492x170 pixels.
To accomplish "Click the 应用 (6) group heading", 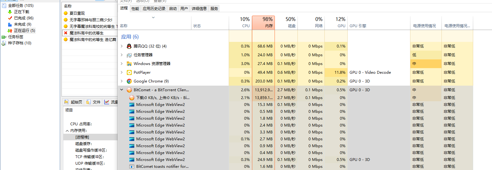I will 130,37.
